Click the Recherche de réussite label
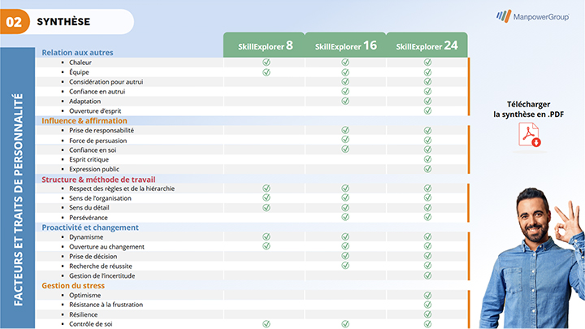Image resolution: width=585 pixels, height=329 pixels. (101, 266)
